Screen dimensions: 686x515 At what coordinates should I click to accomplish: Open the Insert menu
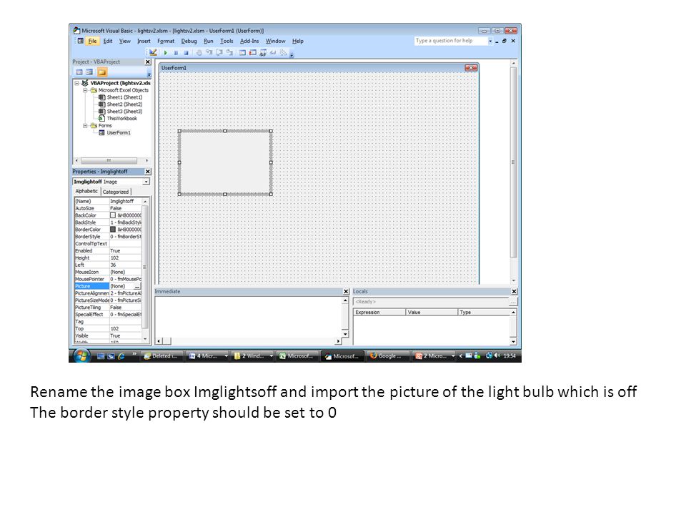[x=144, y=41]
